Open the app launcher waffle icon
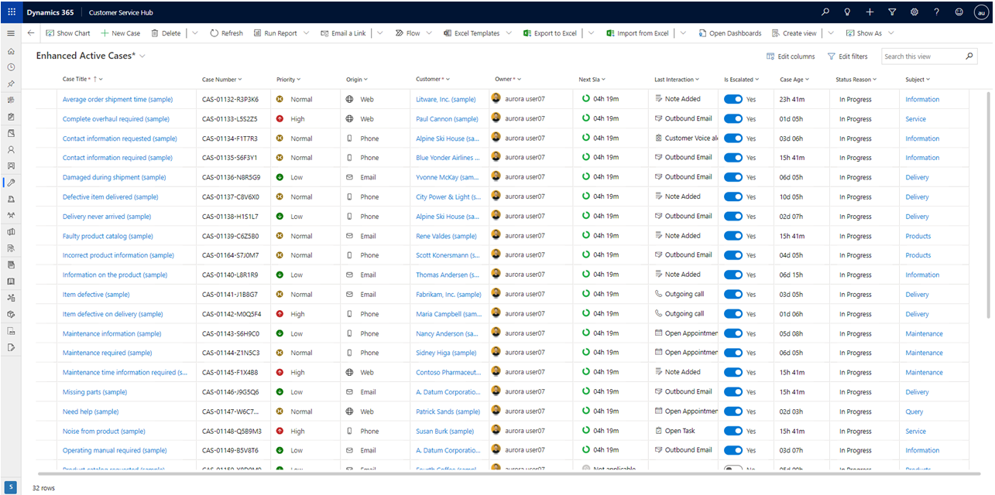 11,12
